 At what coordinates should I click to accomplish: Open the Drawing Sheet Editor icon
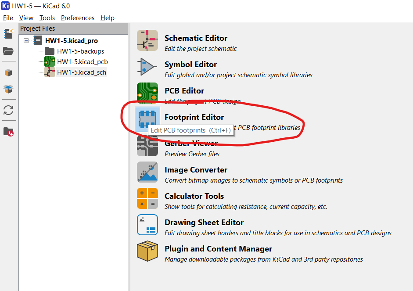pos(147,225)
